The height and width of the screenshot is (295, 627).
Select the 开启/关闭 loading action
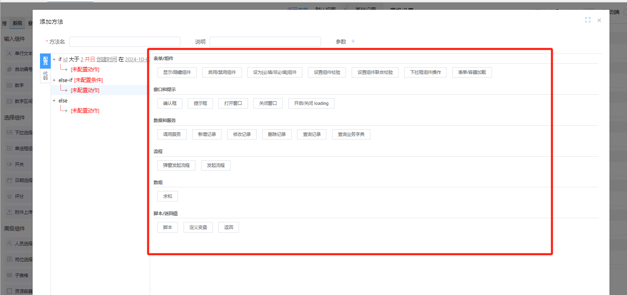(x=311, y=103)
